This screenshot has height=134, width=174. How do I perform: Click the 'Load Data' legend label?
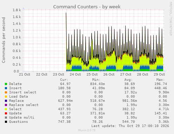tap(19, 97)
